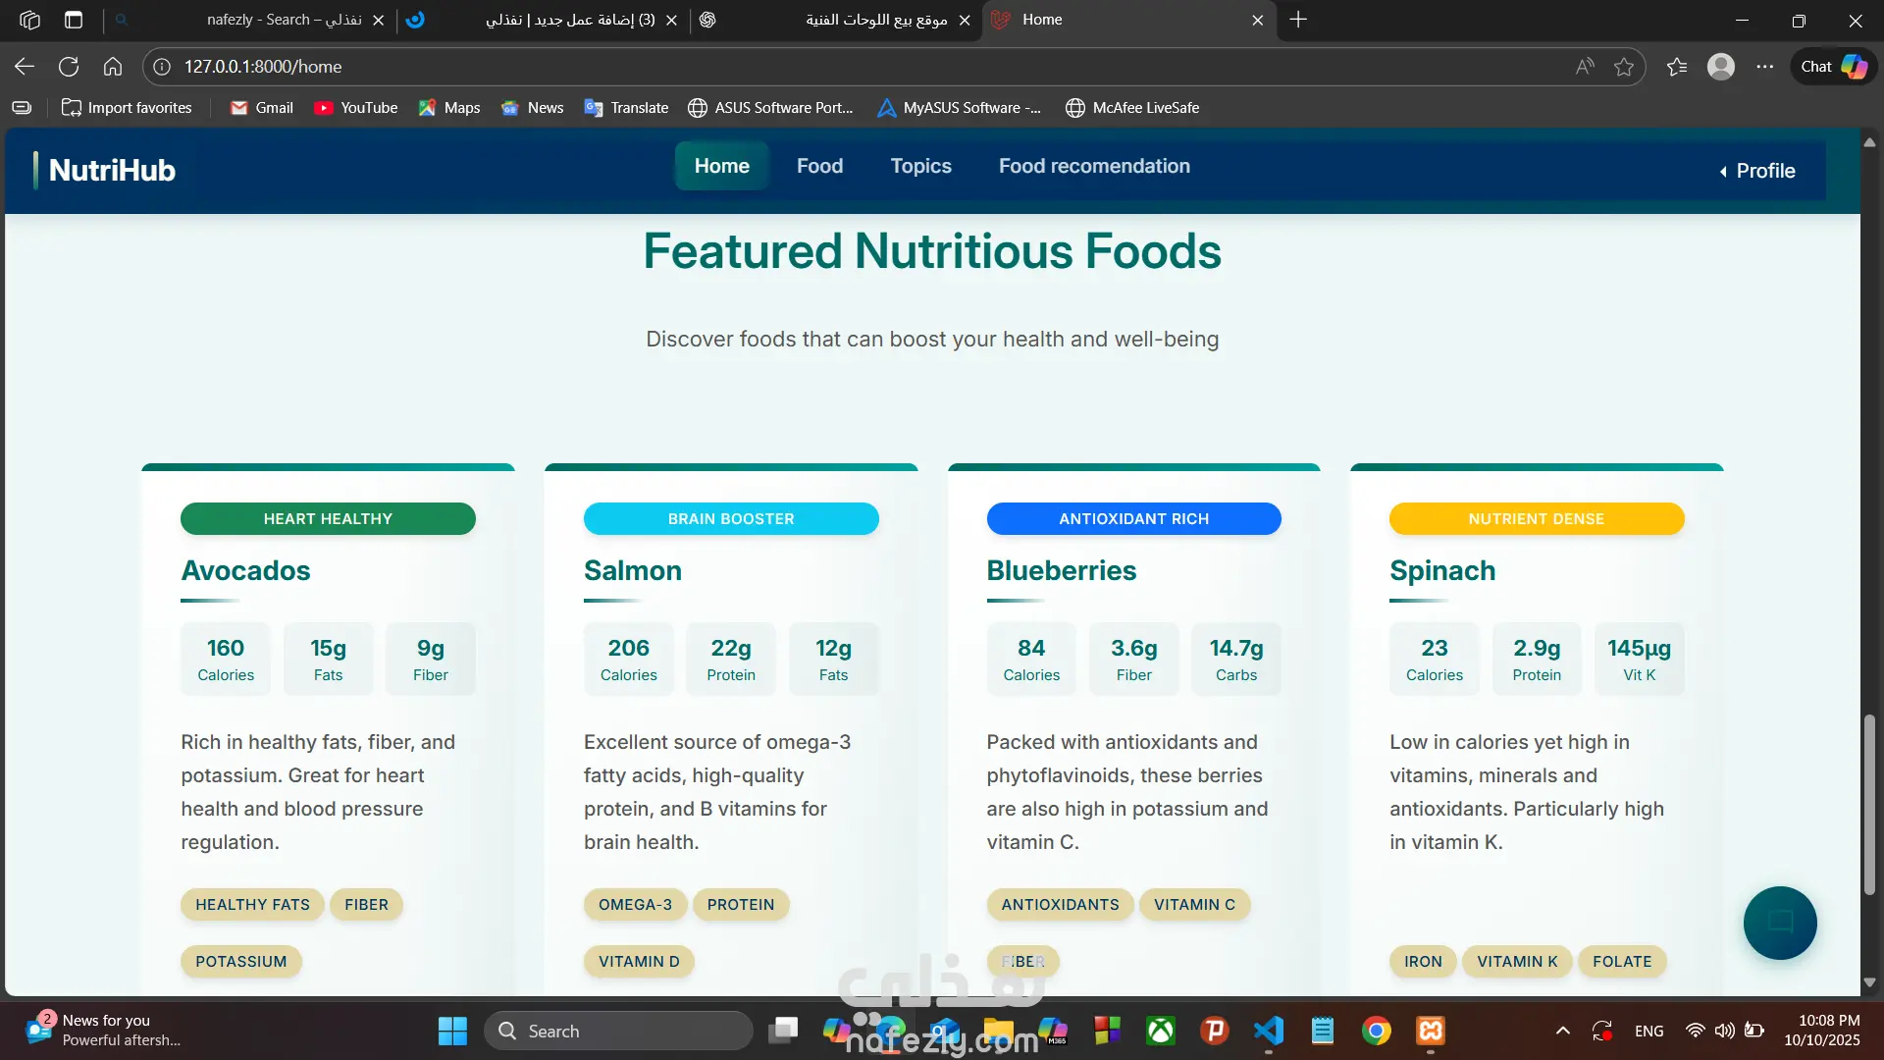
Task: Open Food recomendation nav item
Action: click(x=1094, y=166)
